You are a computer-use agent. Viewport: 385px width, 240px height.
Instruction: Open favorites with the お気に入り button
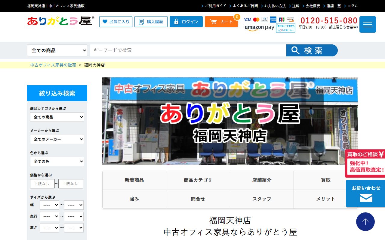pyautogui.click(x=116, y=22)
